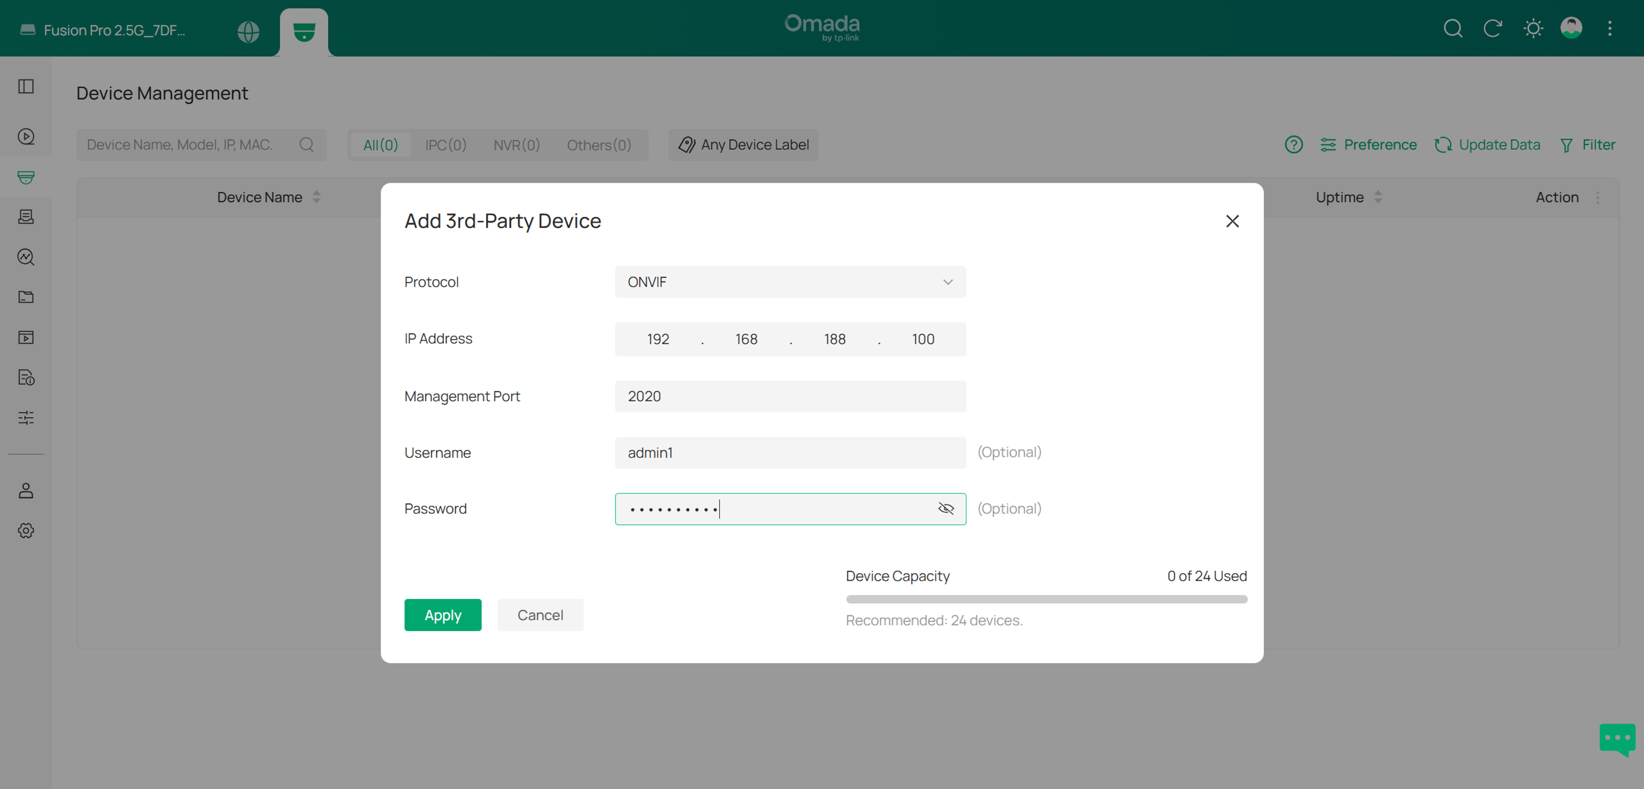Screen dimensions: 1644x789
Task: Switch to the IPC(0) tab
Action: (445, 145)
